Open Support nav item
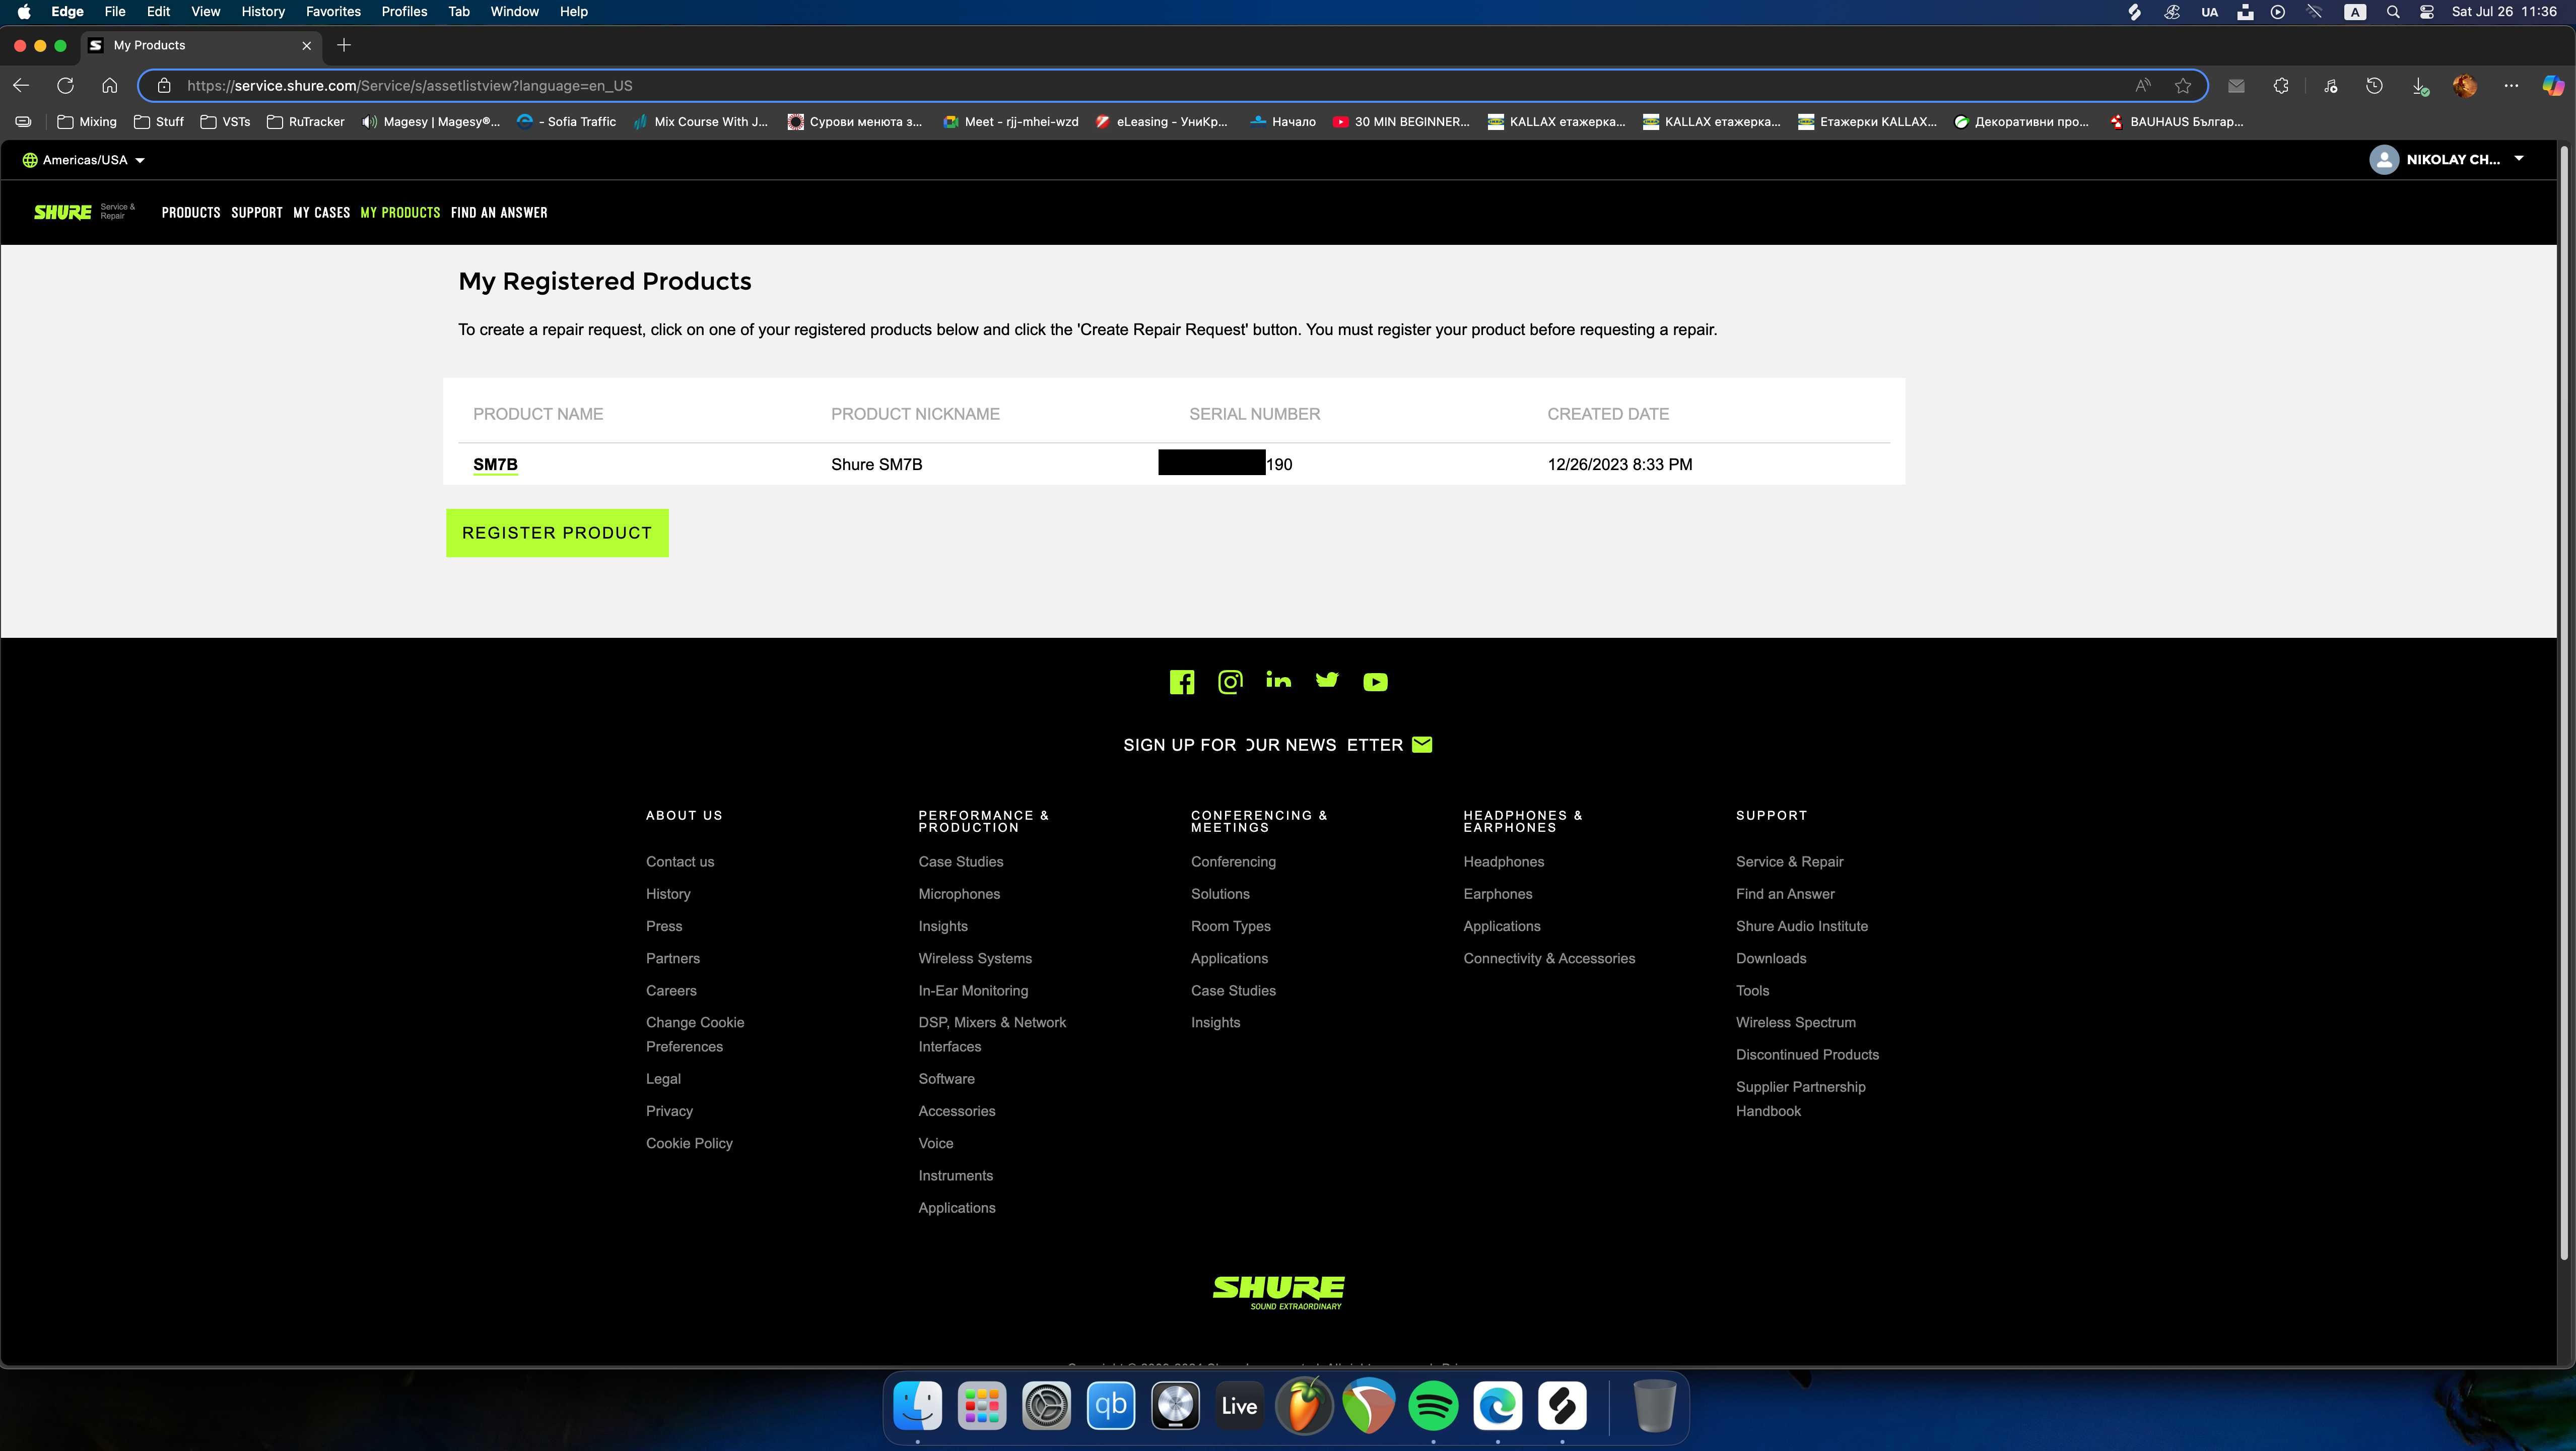 pyautogui.click(x=256, y=212)
